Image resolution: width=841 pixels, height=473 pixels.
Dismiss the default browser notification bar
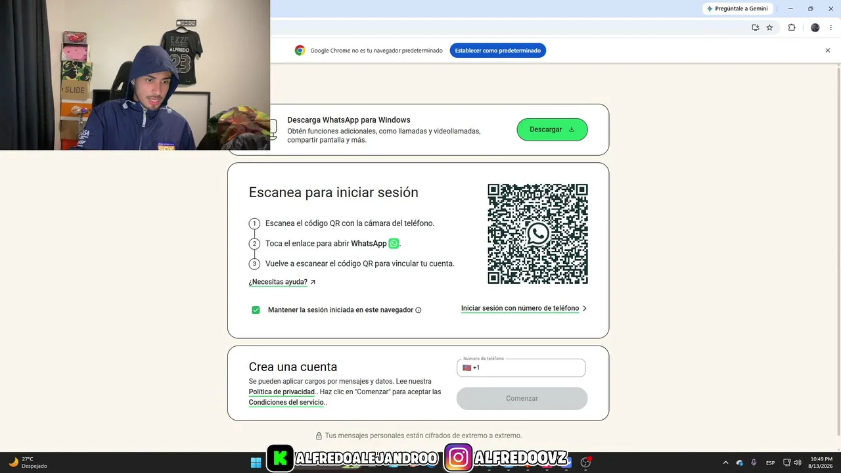828,51
